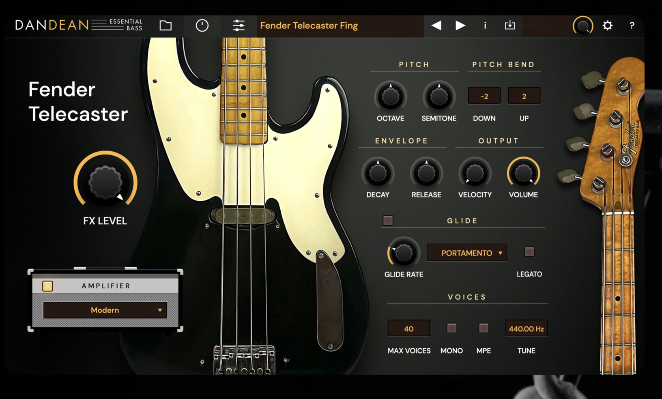Screen dimensions: 662x399
Task: Click the Tune field 440.00 Hz
Action: tap(526, 328)
